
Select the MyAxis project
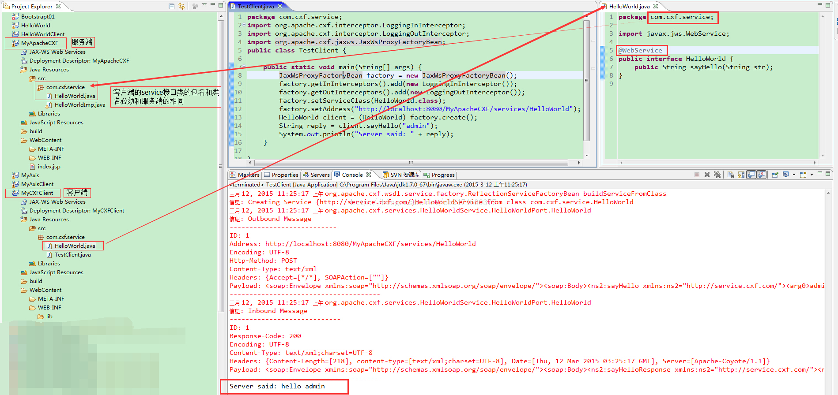coord(30,175)
